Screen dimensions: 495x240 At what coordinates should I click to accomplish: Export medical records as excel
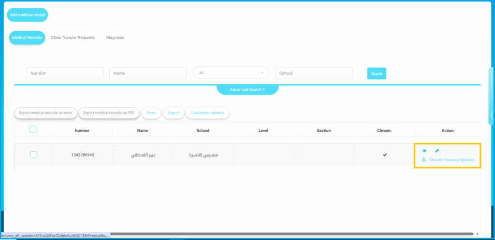point(45,113)
